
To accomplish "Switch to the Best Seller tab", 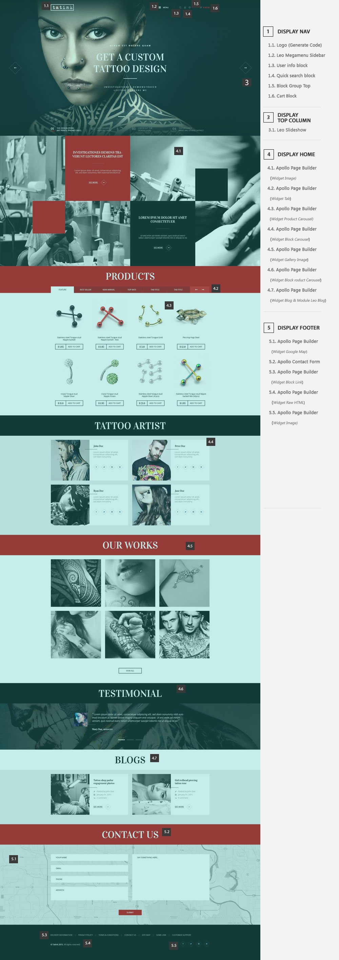I will click(85, 289).
